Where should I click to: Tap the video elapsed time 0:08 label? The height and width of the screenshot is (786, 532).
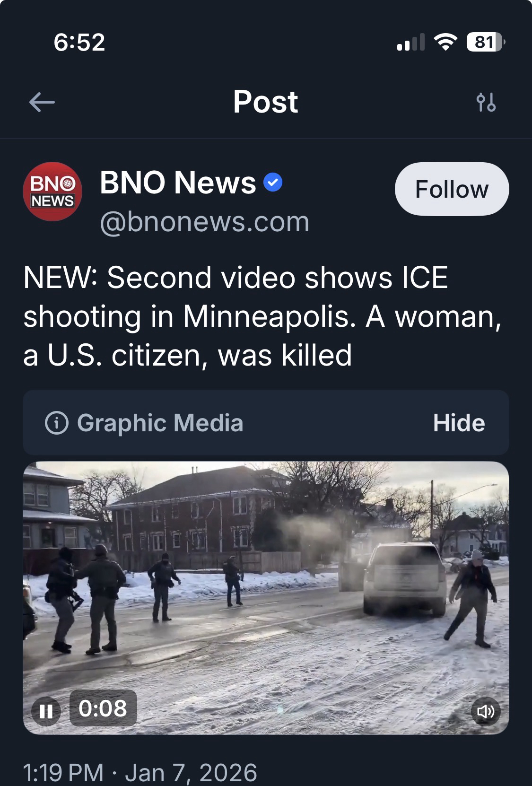click(x=103, y=708)
